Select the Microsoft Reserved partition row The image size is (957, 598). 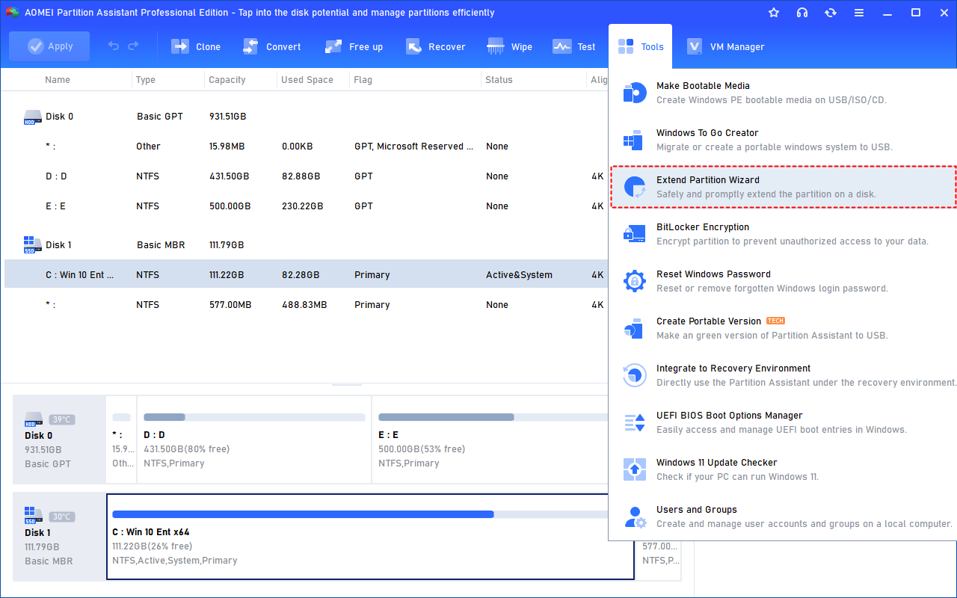(304, 147)
